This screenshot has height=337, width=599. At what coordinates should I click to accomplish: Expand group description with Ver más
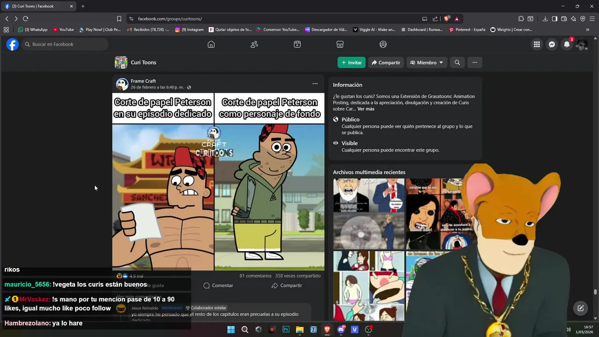[366, 109]
